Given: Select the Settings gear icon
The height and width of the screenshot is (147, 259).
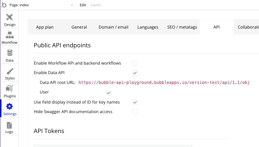Looking at the screenshot, I should [x=10, y=107].
